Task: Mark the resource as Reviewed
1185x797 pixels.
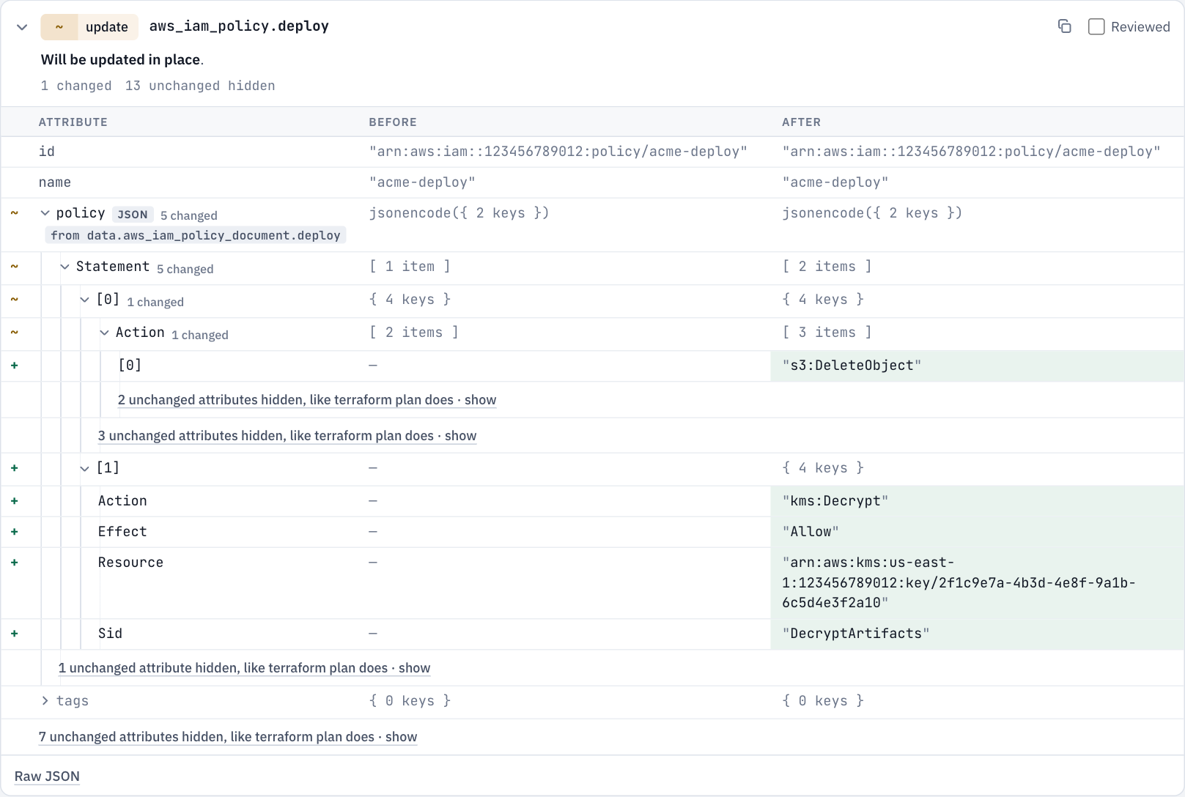Action: pos(1096,27)
